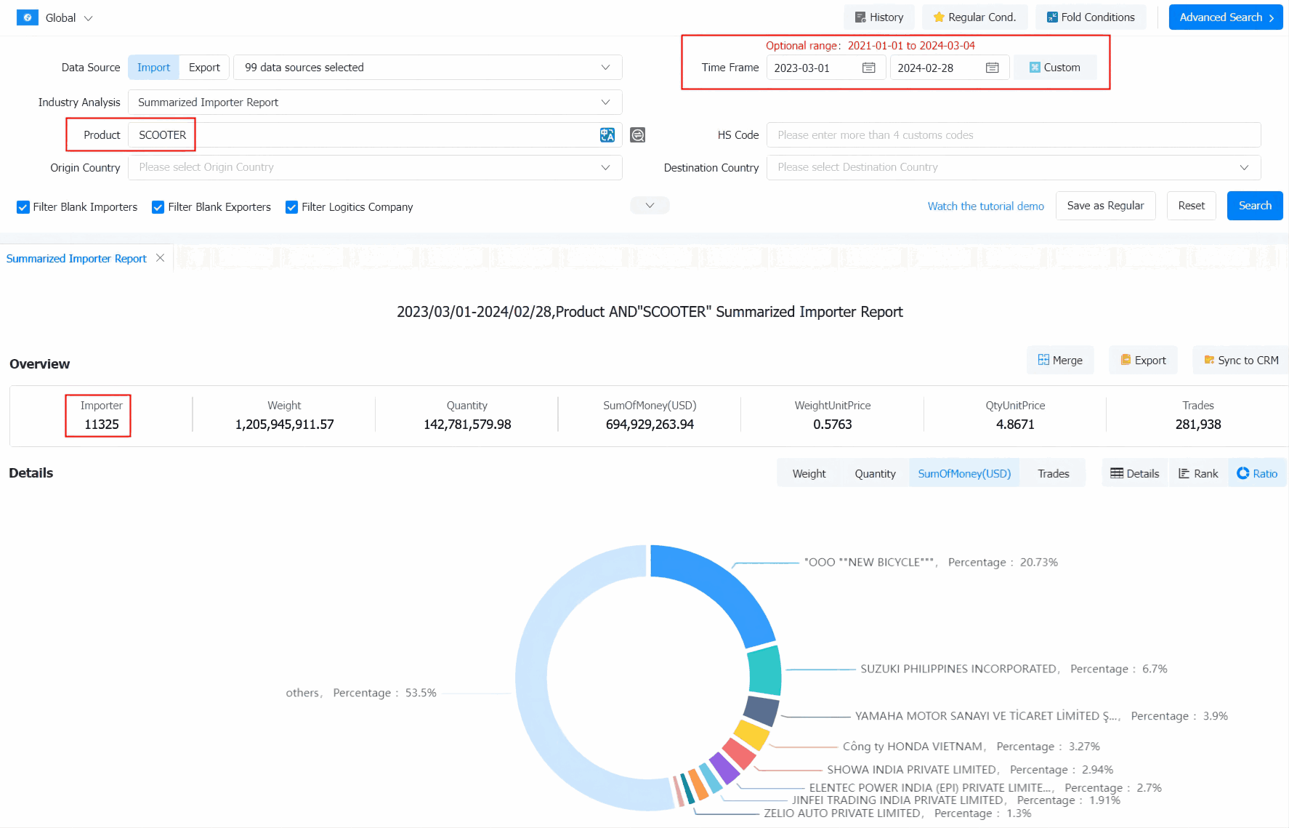
Task: Click the HS Code input field
Action: click(x=1013, y=135)
